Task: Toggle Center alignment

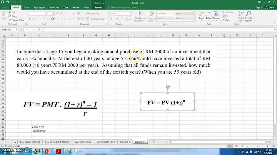Action: (70, 19)
